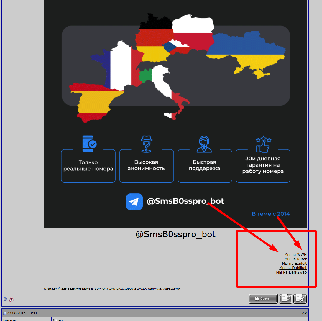Click the "Быстрая поддержка" headset icon
Image resolution: width=322 pixels, height=321 pixels.
204,144
